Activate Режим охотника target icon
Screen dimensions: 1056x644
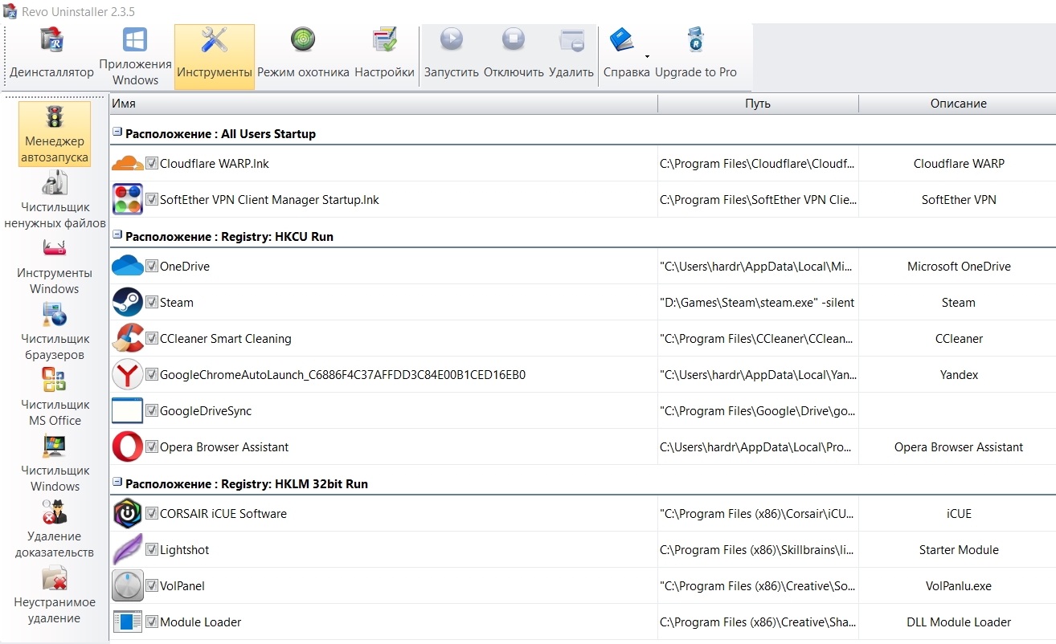pyautogui.click(x=303, y=39)
